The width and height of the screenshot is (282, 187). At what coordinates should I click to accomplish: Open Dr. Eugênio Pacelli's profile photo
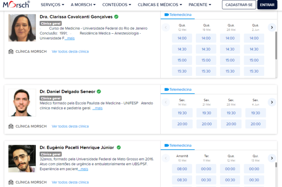(x=22, y=159)
